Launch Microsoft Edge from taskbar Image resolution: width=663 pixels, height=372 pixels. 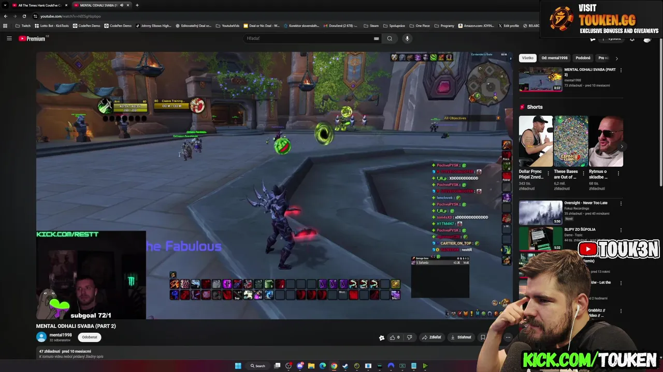(323, 366)
